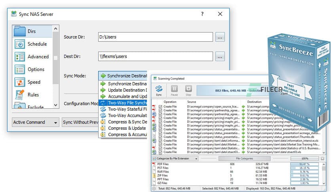This screenshot has width=331, height=192.
Task: Click the PDF Files category icon
Action: click(154, 164)
